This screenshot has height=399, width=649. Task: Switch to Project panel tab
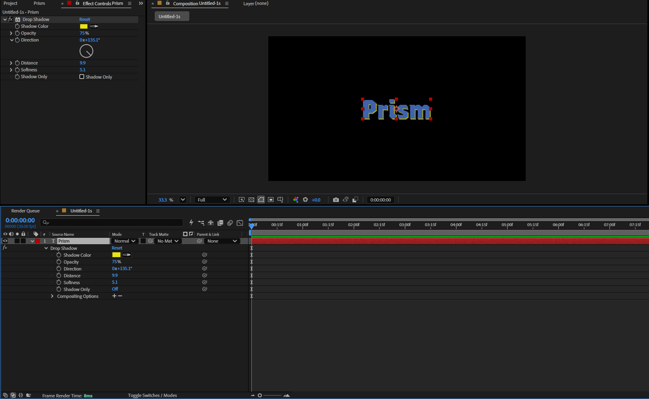click(10, 3)
